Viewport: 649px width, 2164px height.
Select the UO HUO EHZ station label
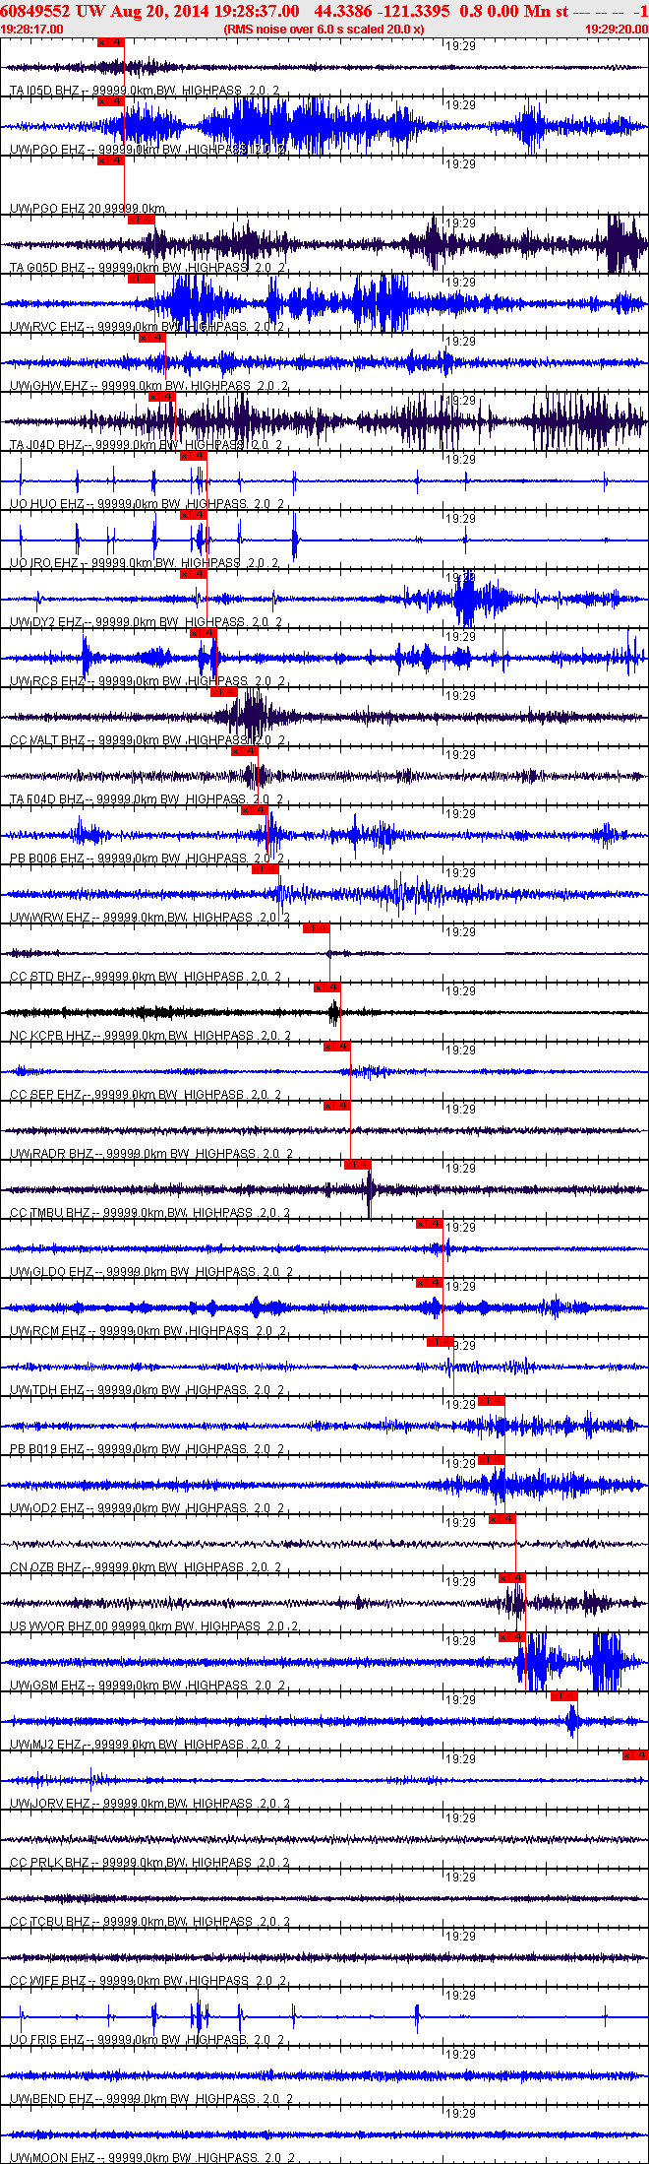click(x=147, y=504)
